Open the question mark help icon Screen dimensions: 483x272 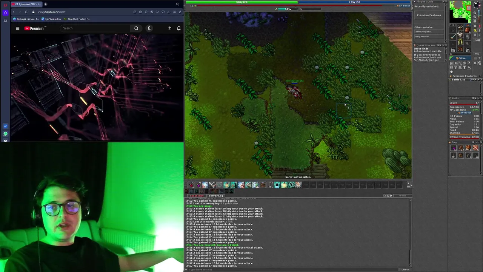(x=469, y=63)
